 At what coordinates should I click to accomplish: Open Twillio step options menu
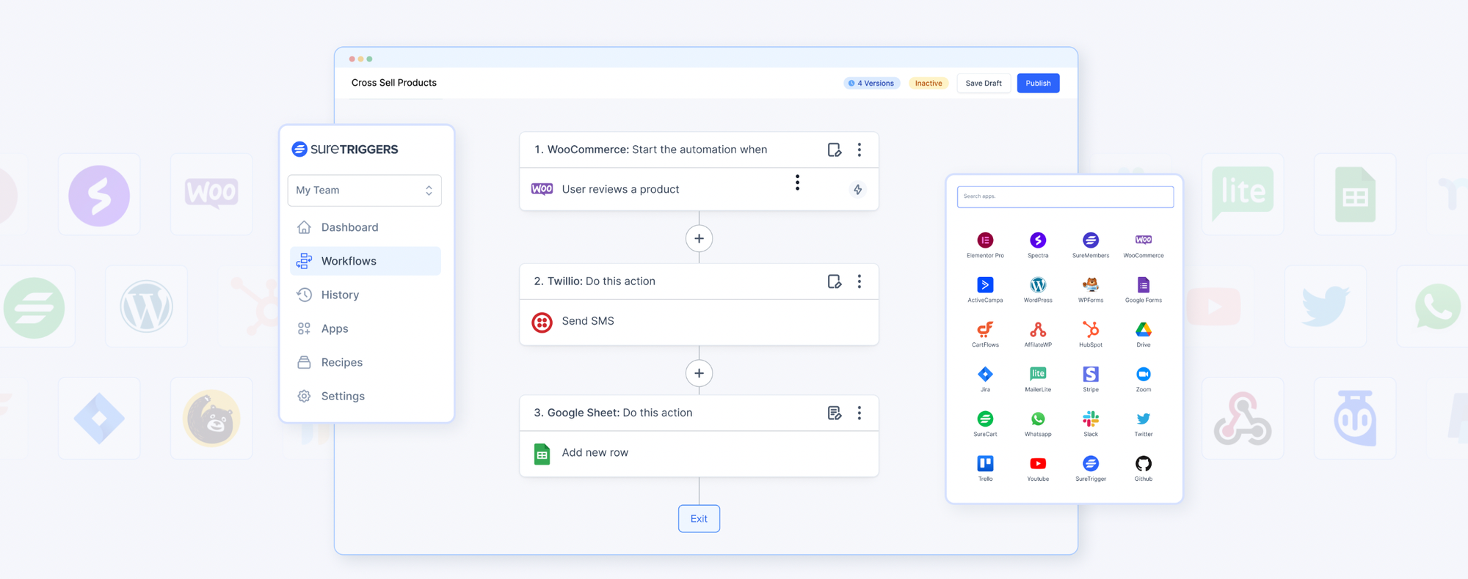click(860, 281)
